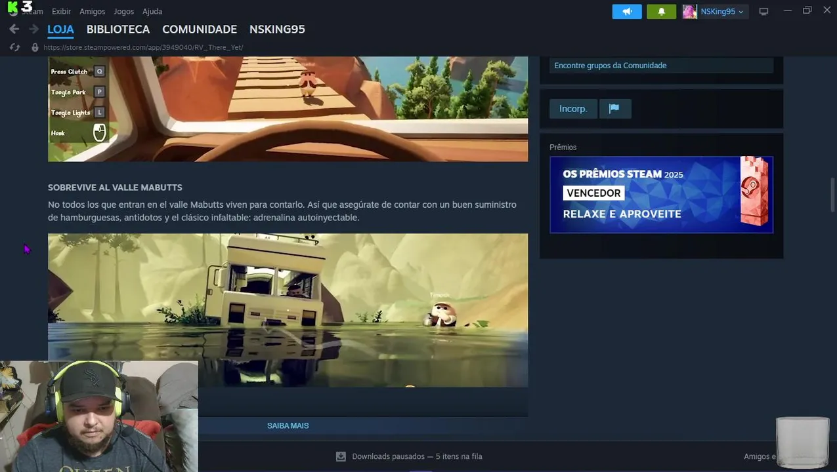Screen dimensions: 837x472
Task: Maximize or restore the Steam window
Action: 807,10
